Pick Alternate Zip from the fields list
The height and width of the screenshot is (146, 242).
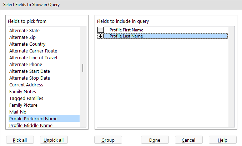pos(22,37)
